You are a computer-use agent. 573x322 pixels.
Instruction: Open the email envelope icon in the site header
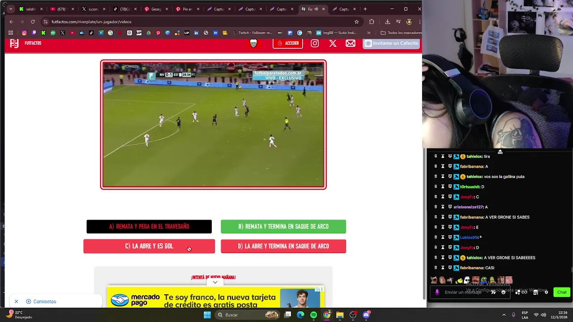[x=351, y=43]
